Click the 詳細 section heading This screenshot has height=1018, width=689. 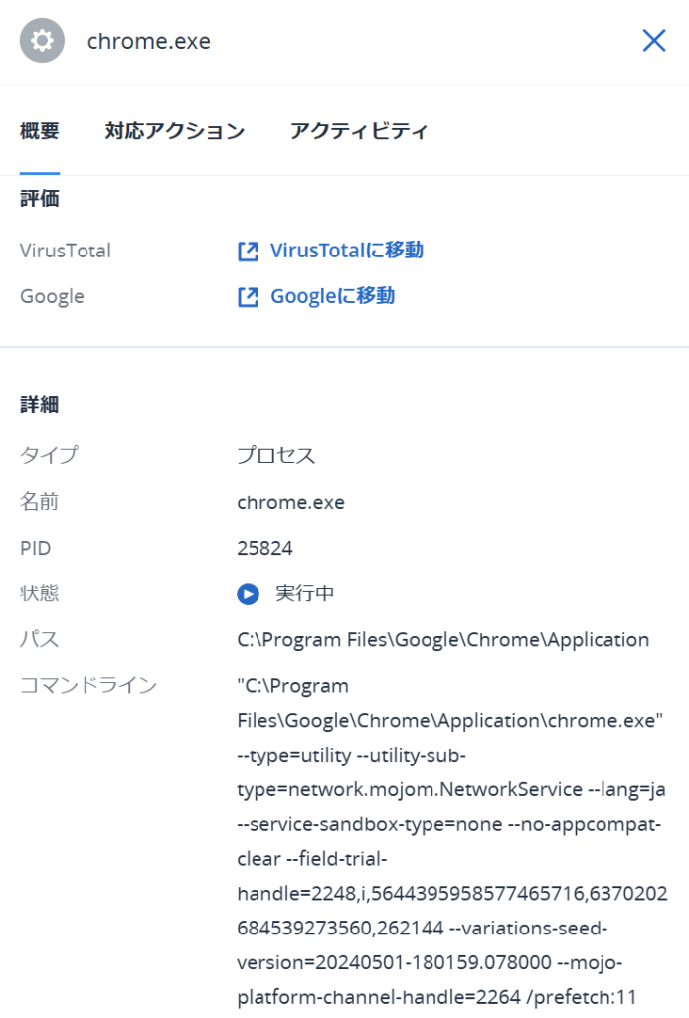[40, 405]
